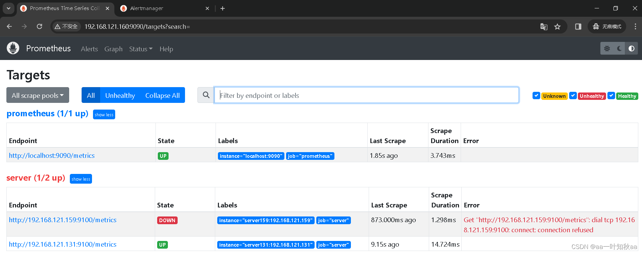Collapse server pool with show less
642x253 pixels.
pyautogui.click(x=81, y=179)
